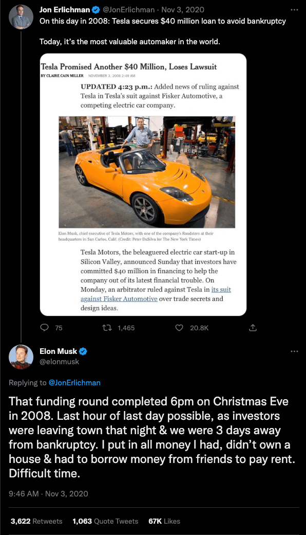Click the reply icon with 75 replies

click(x=44, y=328)
